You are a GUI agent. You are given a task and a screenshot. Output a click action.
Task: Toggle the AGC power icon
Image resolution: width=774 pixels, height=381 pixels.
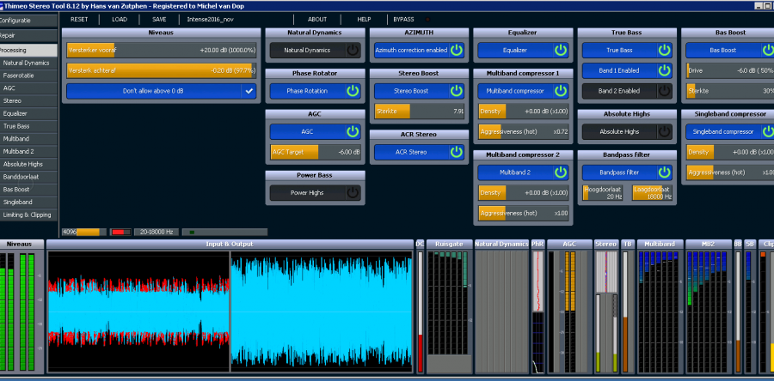353,132
